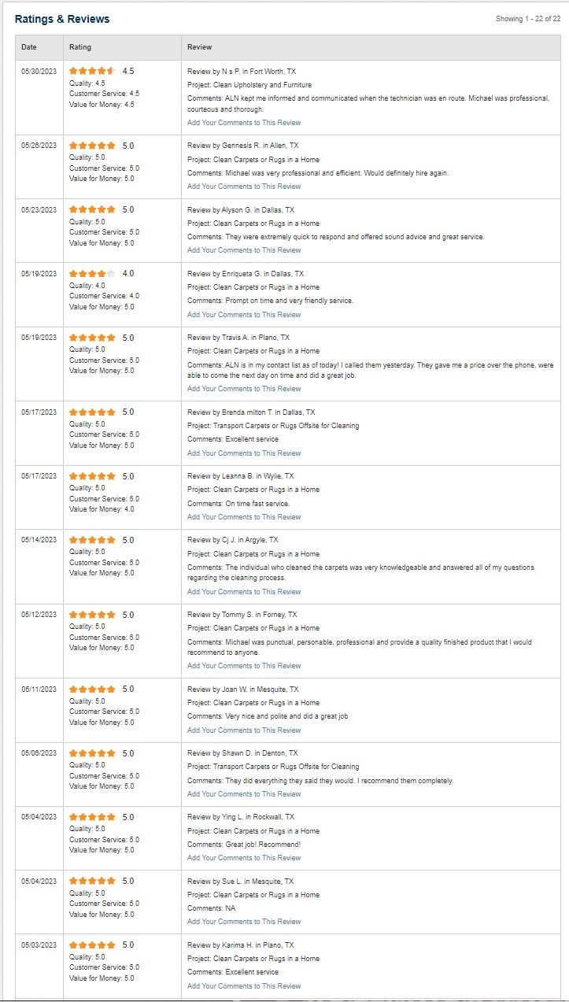
Task: Click the Date column header
Action: [29, 47]
